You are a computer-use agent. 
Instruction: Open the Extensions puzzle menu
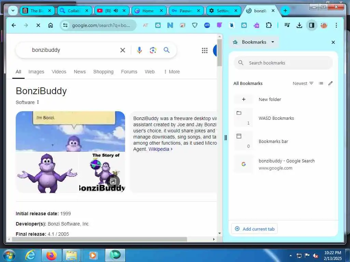click(x=269, y=25)
